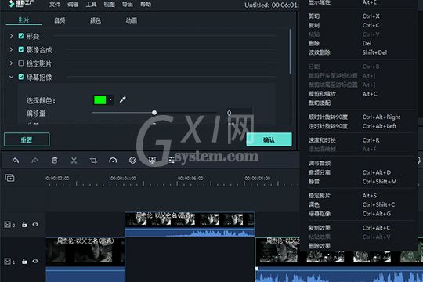Select the clip on track 2
423x282 pixels.
coord(190,224)
